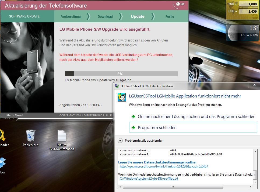Click the Lörrach, BW weather location text
The image size is (260, 192).
point(250,35)
